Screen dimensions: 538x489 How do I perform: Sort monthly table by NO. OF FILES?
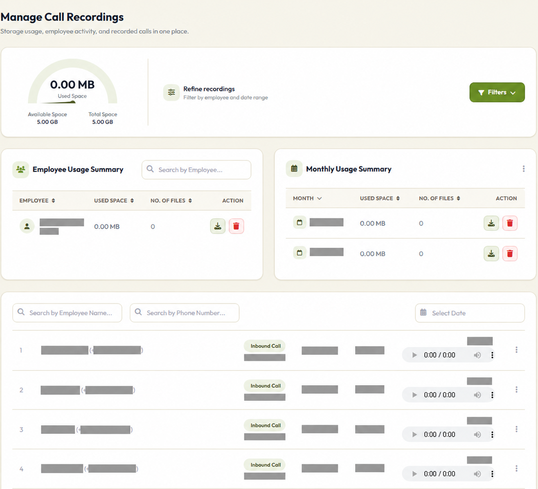(x=439, y=198)
